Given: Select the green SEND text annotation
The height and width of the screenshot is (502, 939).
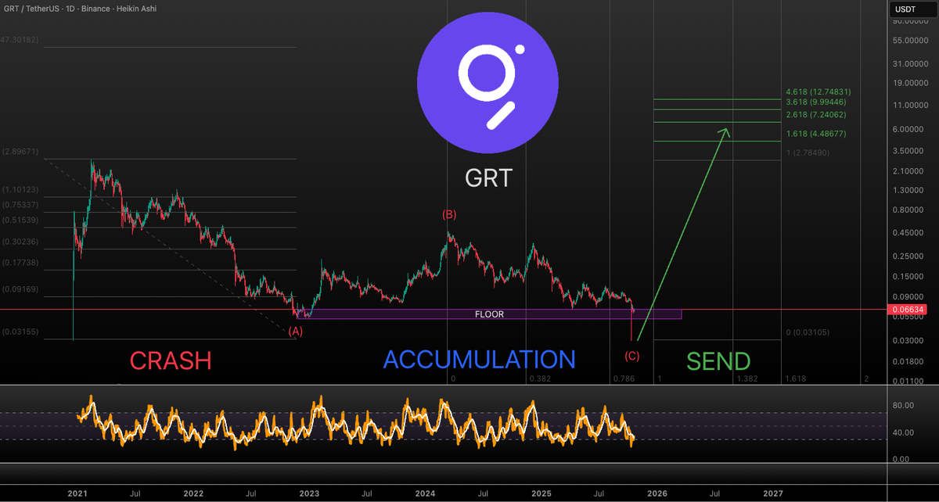Looking at the screenshot, I should pyautogui.click(x=718, y=361).
